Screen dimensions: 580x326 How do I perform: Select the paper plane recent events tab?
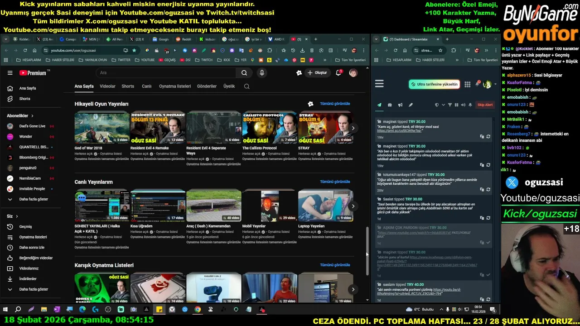click(379, 105)
